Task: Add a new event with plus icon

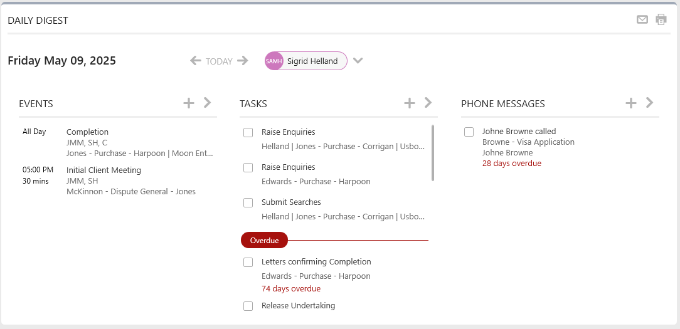Action: 189,103
